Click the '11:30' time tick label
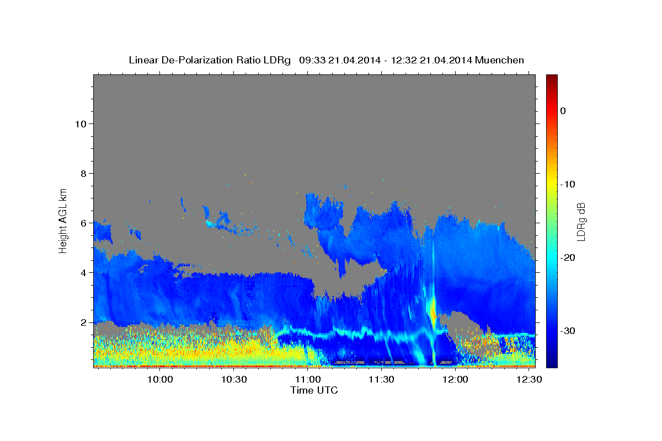The width and height of the screenshot is (662, 441). pos(381,380)
